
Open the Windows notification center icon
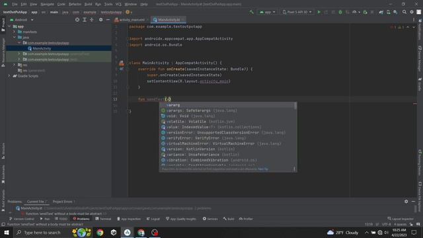(x=414, y=232)
